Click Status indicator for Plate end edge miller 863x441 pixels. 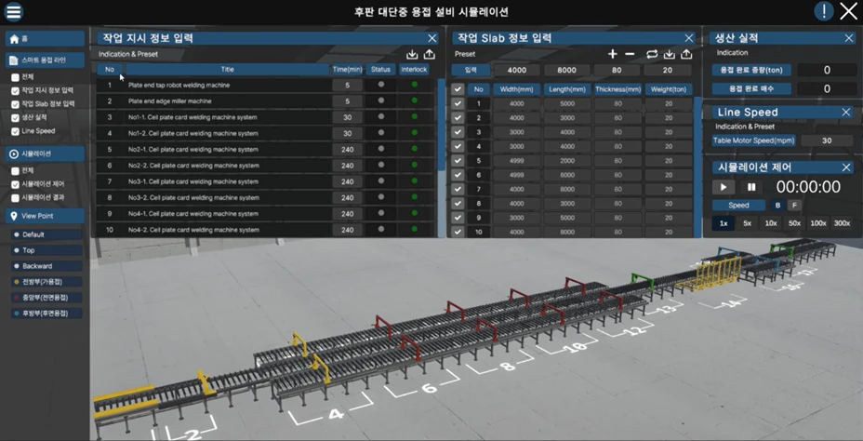pyautogui.click(x=381, y=100)
